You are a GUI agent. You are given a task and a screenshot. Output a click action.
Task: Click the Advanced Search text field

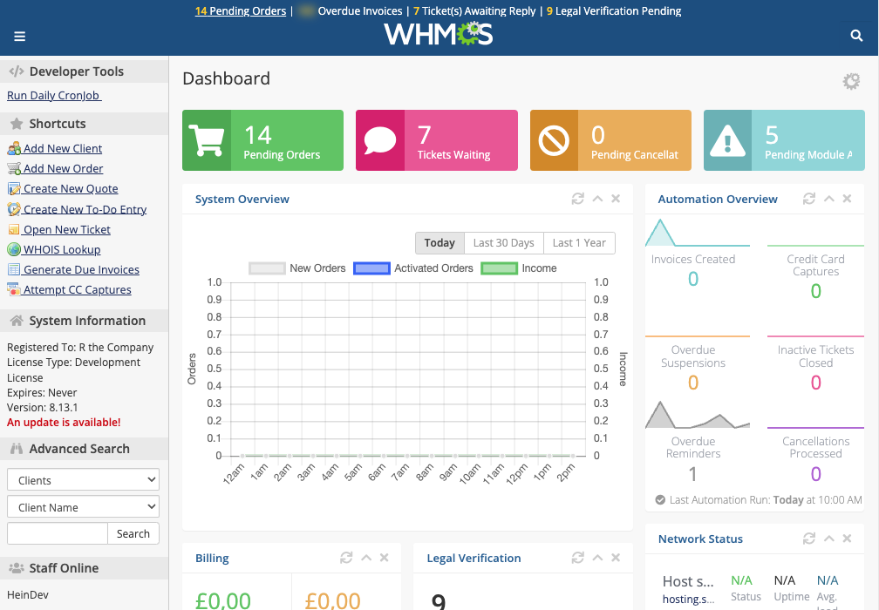(x=58, y=533)
